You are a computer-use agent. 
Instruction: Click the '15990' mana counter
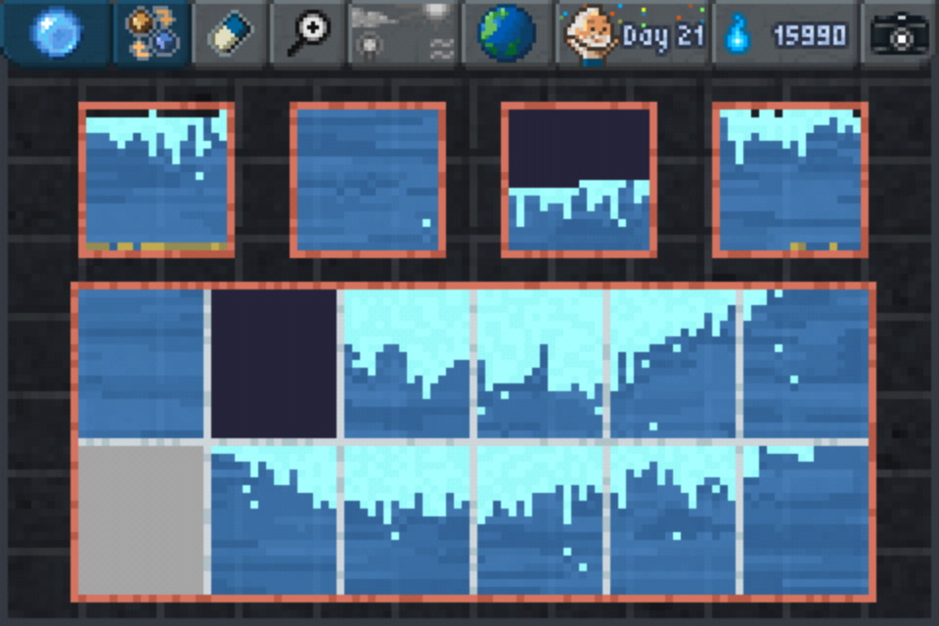810,36
